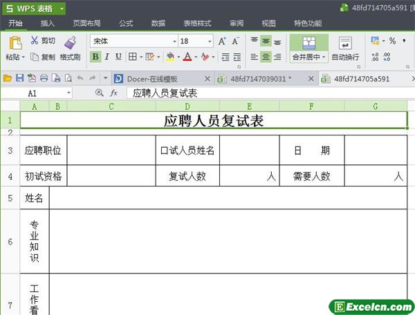Close the Docer-在线模板 tab
This screenshot has width=415, height=315.
pos(207,79)
